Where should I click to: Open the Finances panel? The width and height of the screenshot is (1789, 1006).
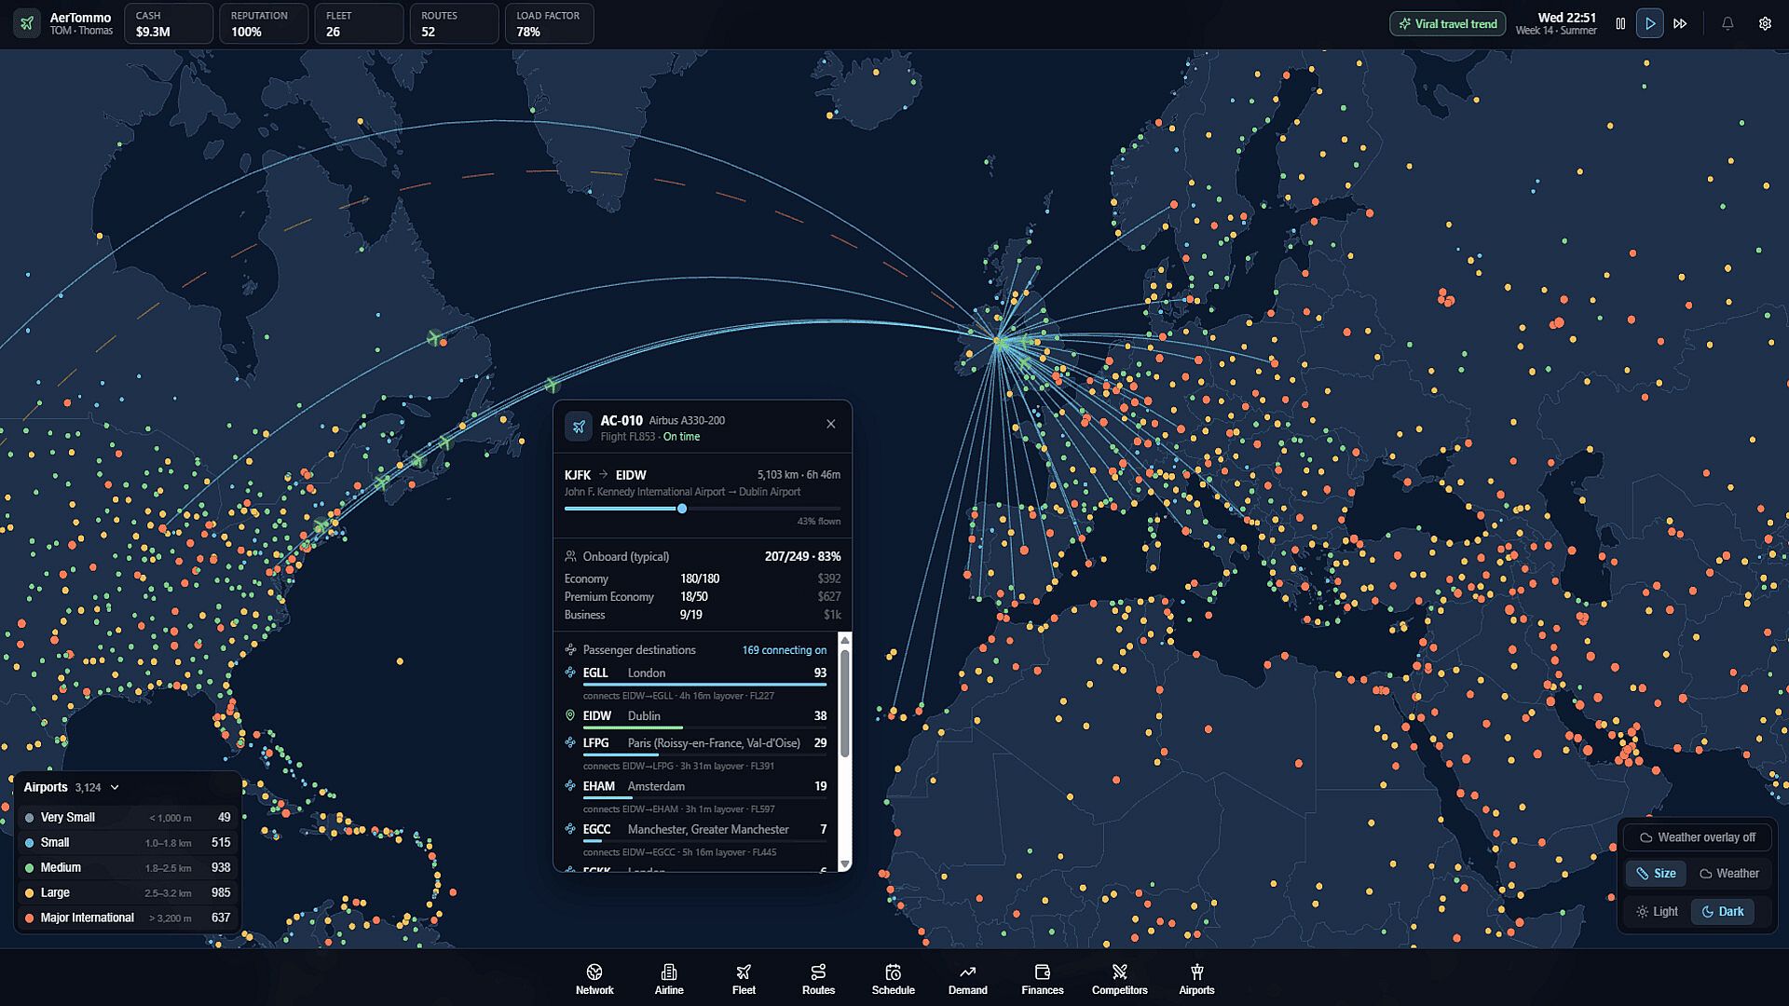coord(1042,979)
